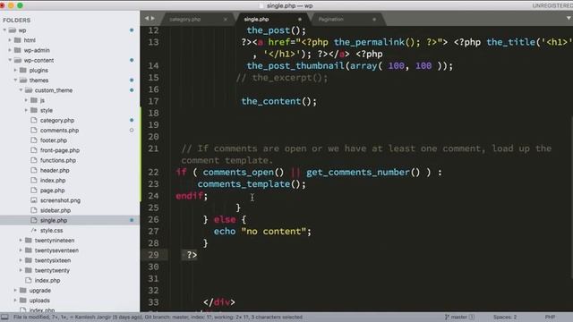Expand the js folder

pos(26,100)
